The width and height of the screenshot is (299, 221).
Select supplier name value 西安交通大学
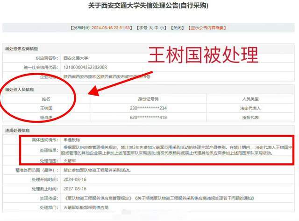tap(76, 58)
